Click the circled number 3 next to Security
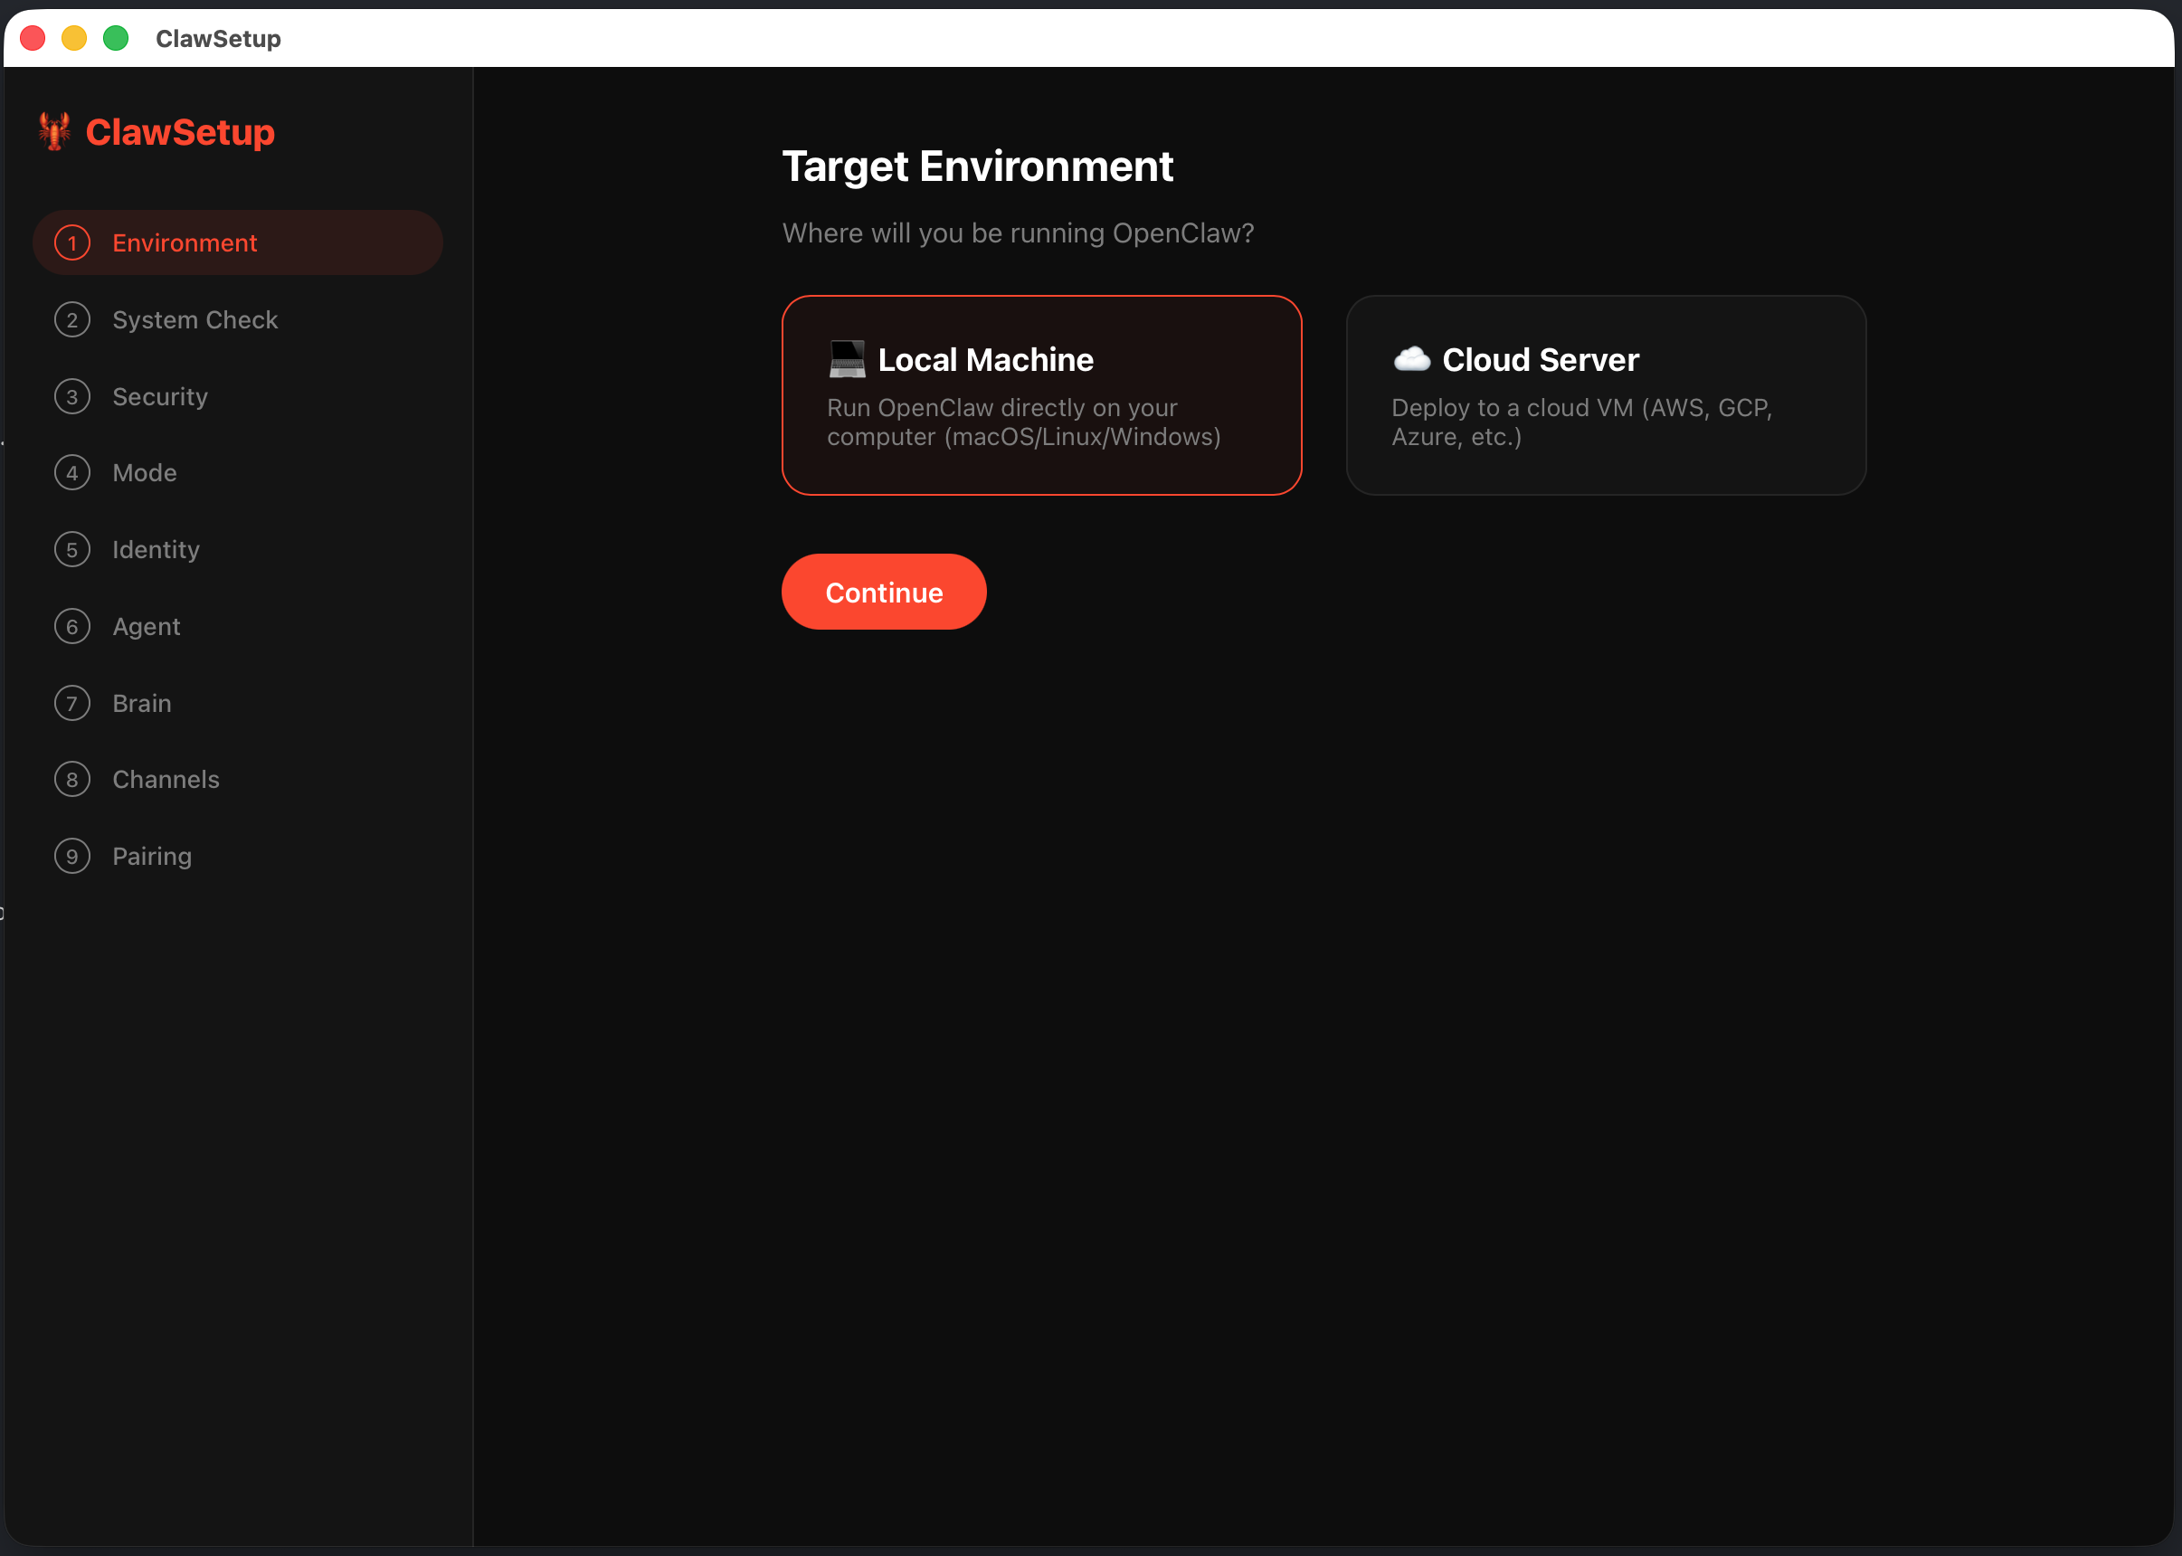Screen dimensions: 2182x1556 coord(71,395)
